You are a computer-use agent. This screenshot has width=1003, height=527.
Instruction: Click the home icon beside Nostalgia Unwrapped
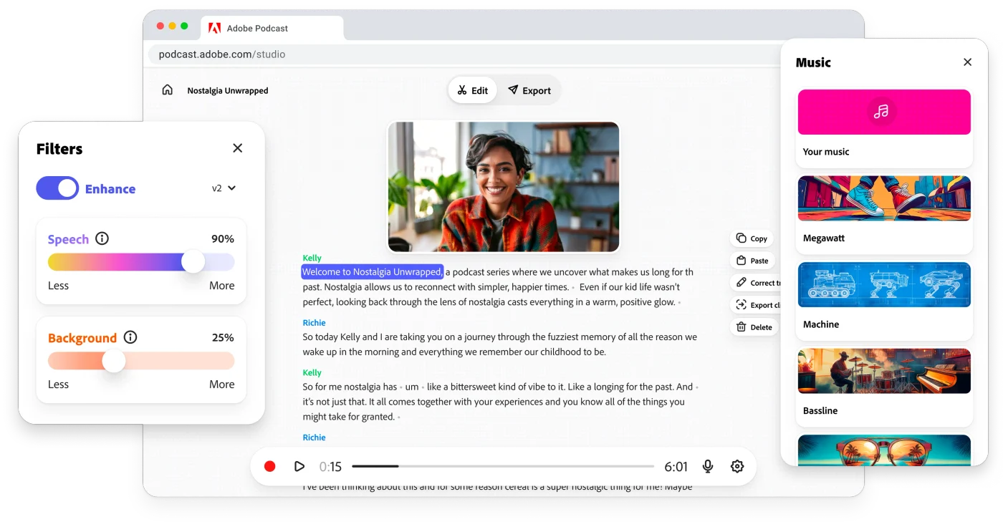pyautogui.click(x=168, y=90)
